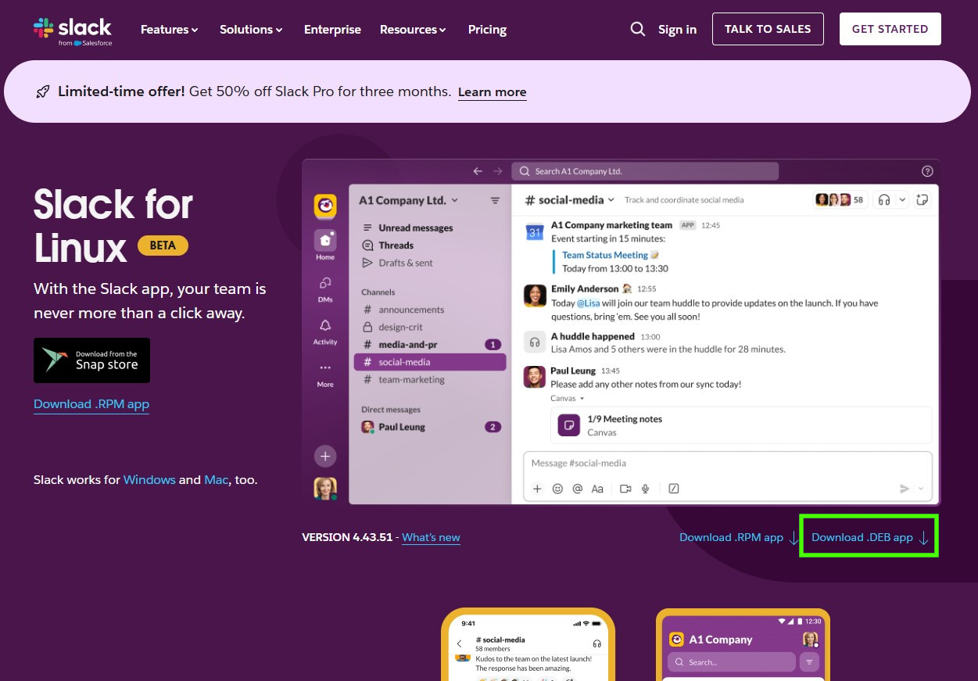Click Download .RPM app under Snap store
This screenshot has height=681, width=978.
pos(91,404)
